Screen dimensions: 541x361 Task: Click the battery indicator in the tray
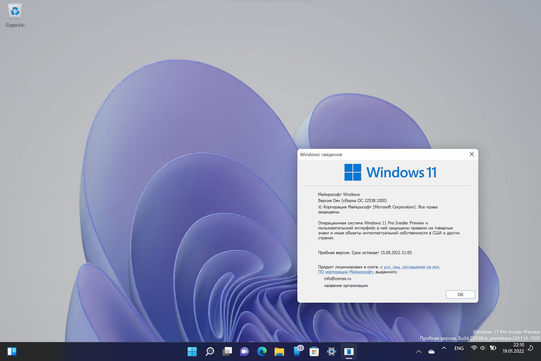pyautogui.click(x=493, y=348)
